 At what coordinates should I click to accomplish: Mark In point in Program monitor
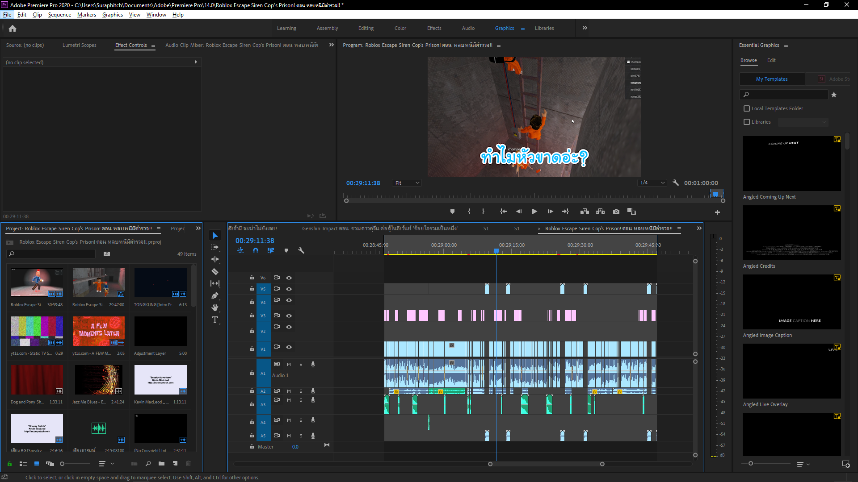[469, 212]
